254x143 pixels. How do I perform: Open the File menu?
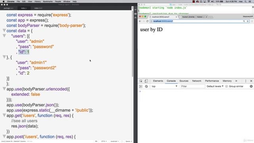click(x=18, y=2)
